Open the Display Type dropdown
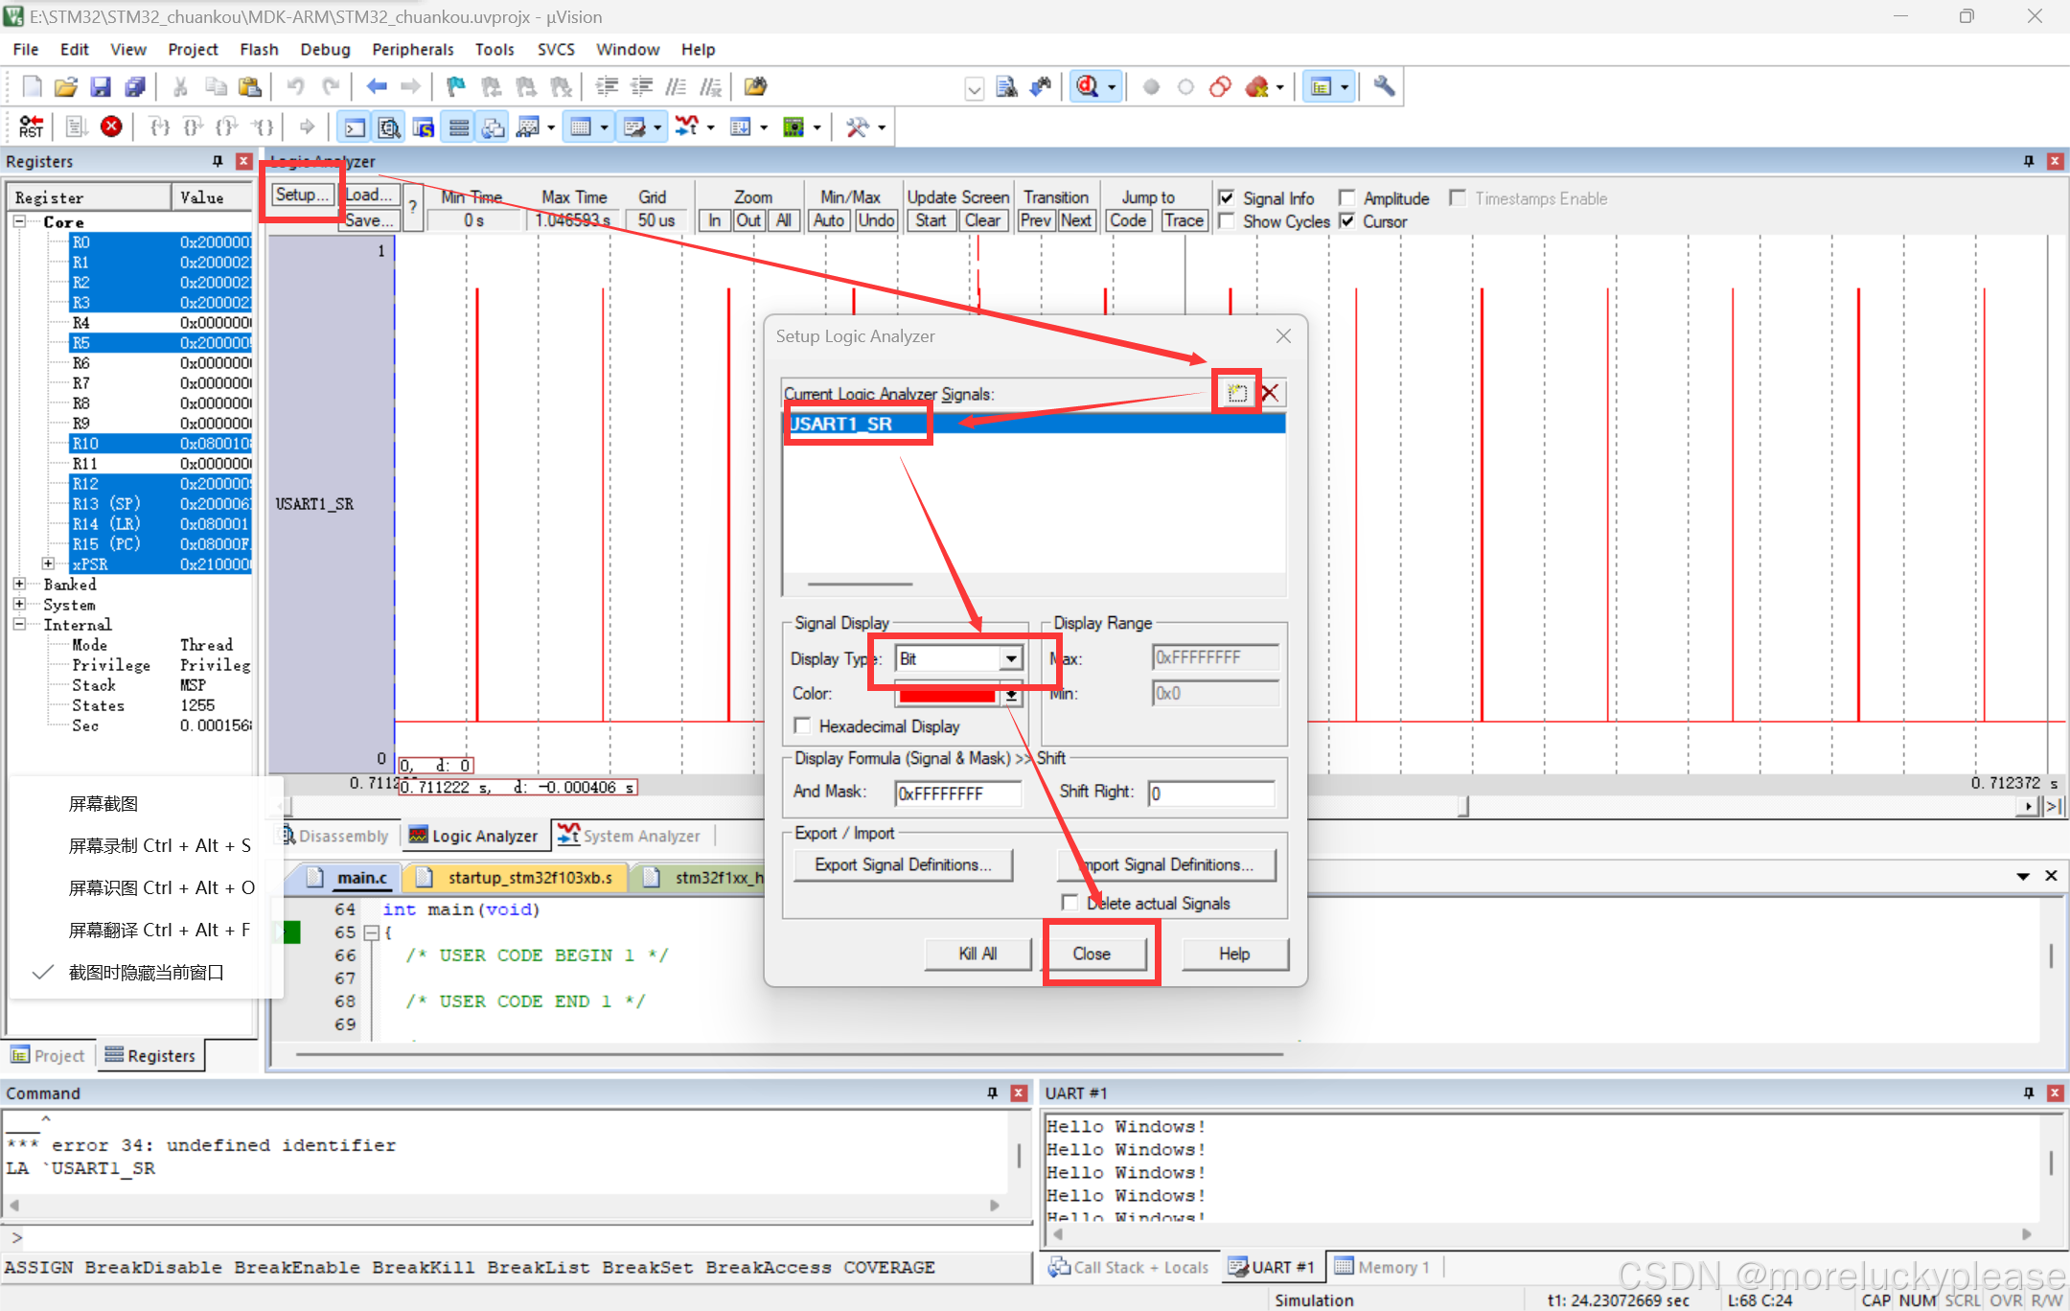Screen dimensions: 2070x1311 click(1011, 658)
